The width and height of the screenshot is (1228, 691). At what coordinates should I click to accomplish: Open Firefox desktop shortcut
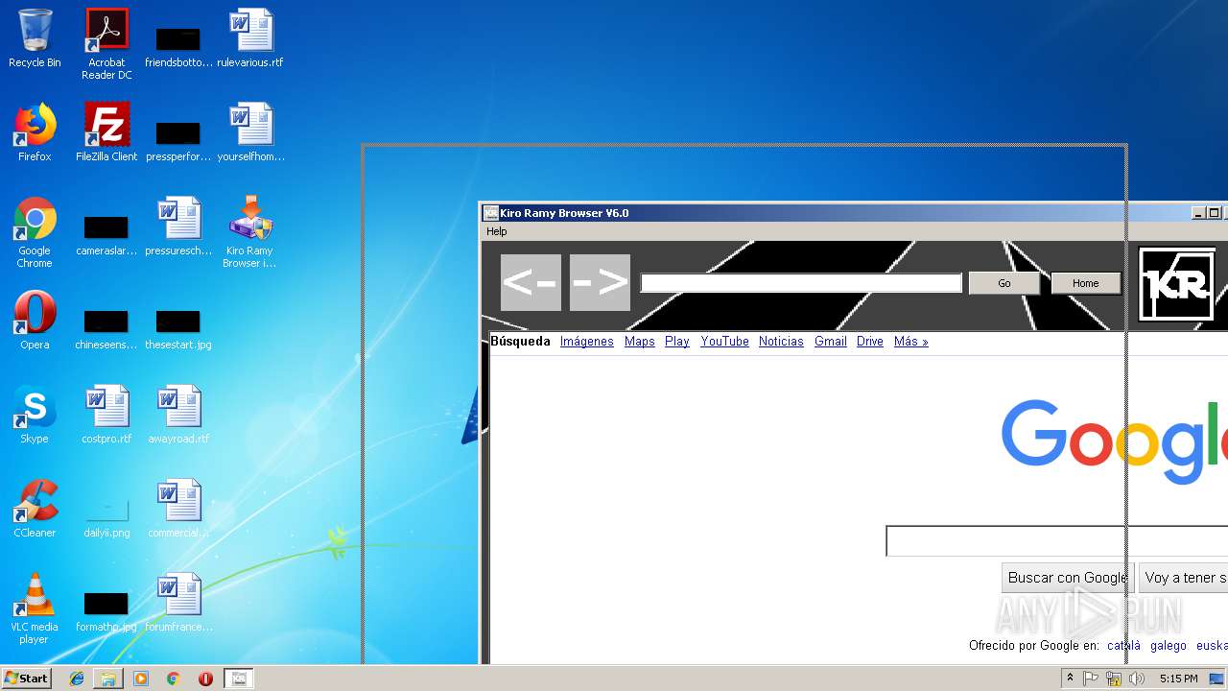(x=35, y=132)
